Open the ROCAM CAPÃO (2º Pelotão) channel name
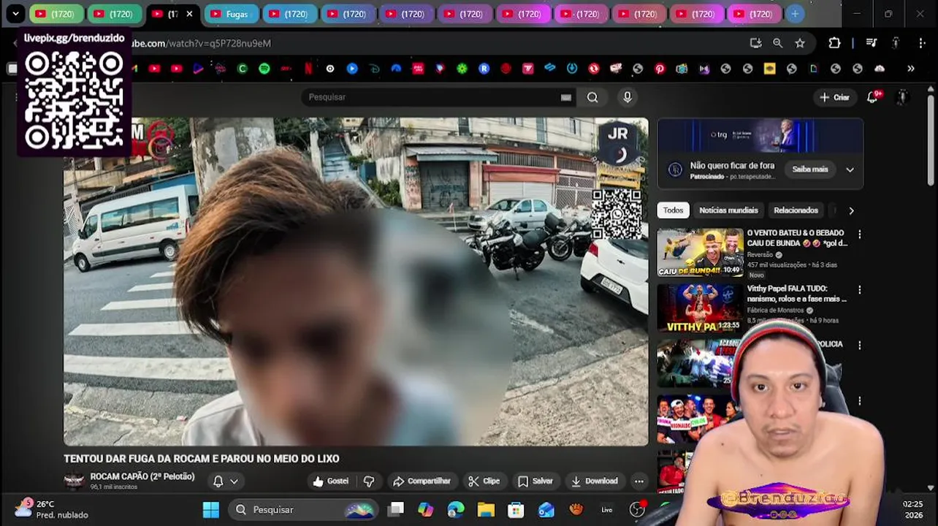Viewport: 938px width, 526px height. click(142, 476)
